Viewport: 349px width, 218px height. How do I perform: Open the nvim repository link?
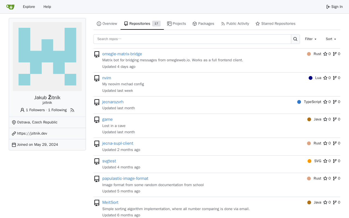[x=107, y=78]
